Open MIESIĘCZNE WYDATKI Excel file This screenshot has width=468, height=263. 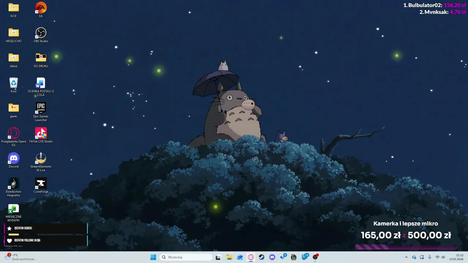[x=14, y=213]
